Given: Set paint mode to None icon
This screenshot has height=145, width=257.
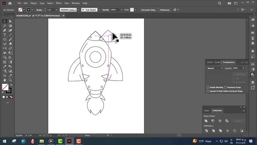Looking at the screenshot, I should (11, 97).
